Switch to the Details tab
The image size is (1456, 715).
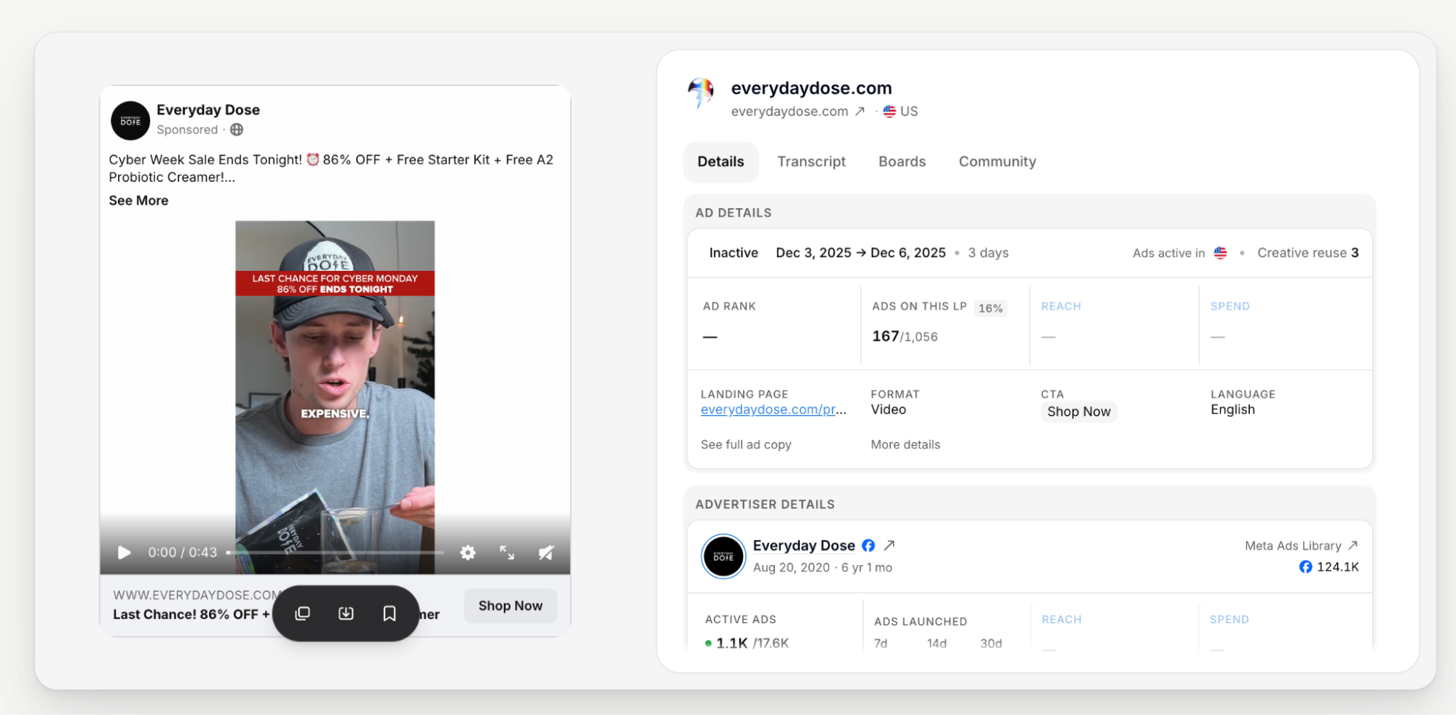tap(721, 162)
